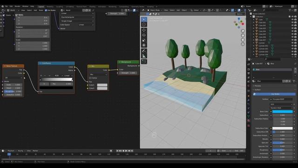
Task: Open the GGX distribution dropdown
Action: [281, 105]
